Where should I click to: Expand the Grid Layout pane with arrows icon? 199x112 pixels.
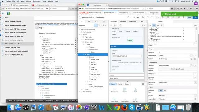pyautogui.click(x=120, y=26)
